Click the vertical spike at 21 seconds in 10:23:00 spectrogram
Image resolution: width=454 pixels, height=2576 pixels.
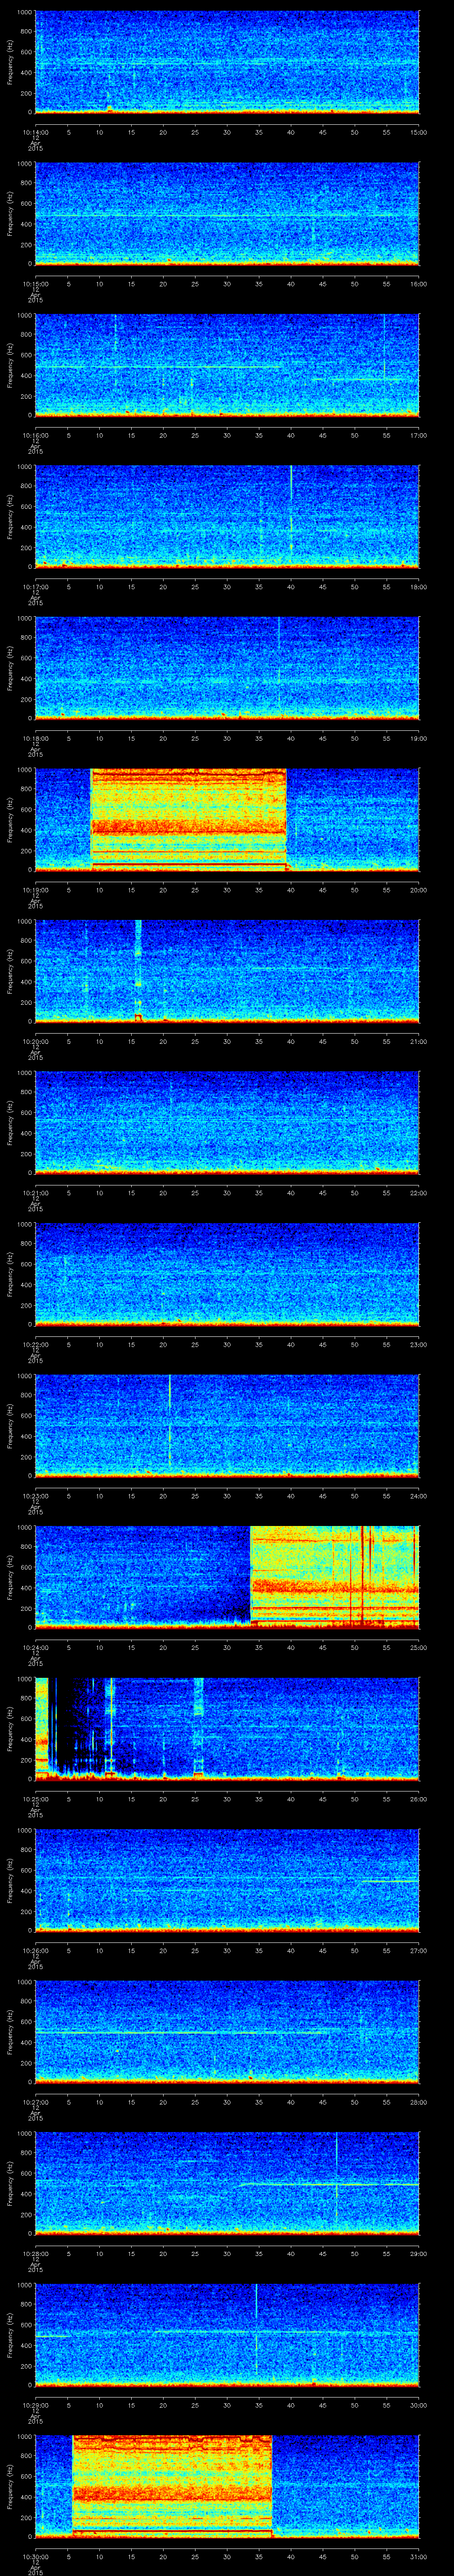[x=170, y=1420]
